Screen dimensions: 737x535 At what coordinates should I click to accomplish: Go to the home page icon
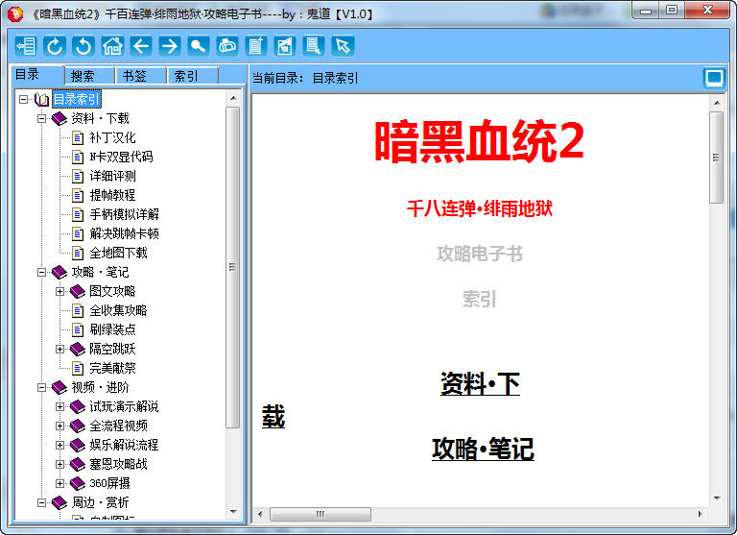click(x=112, y=46)
